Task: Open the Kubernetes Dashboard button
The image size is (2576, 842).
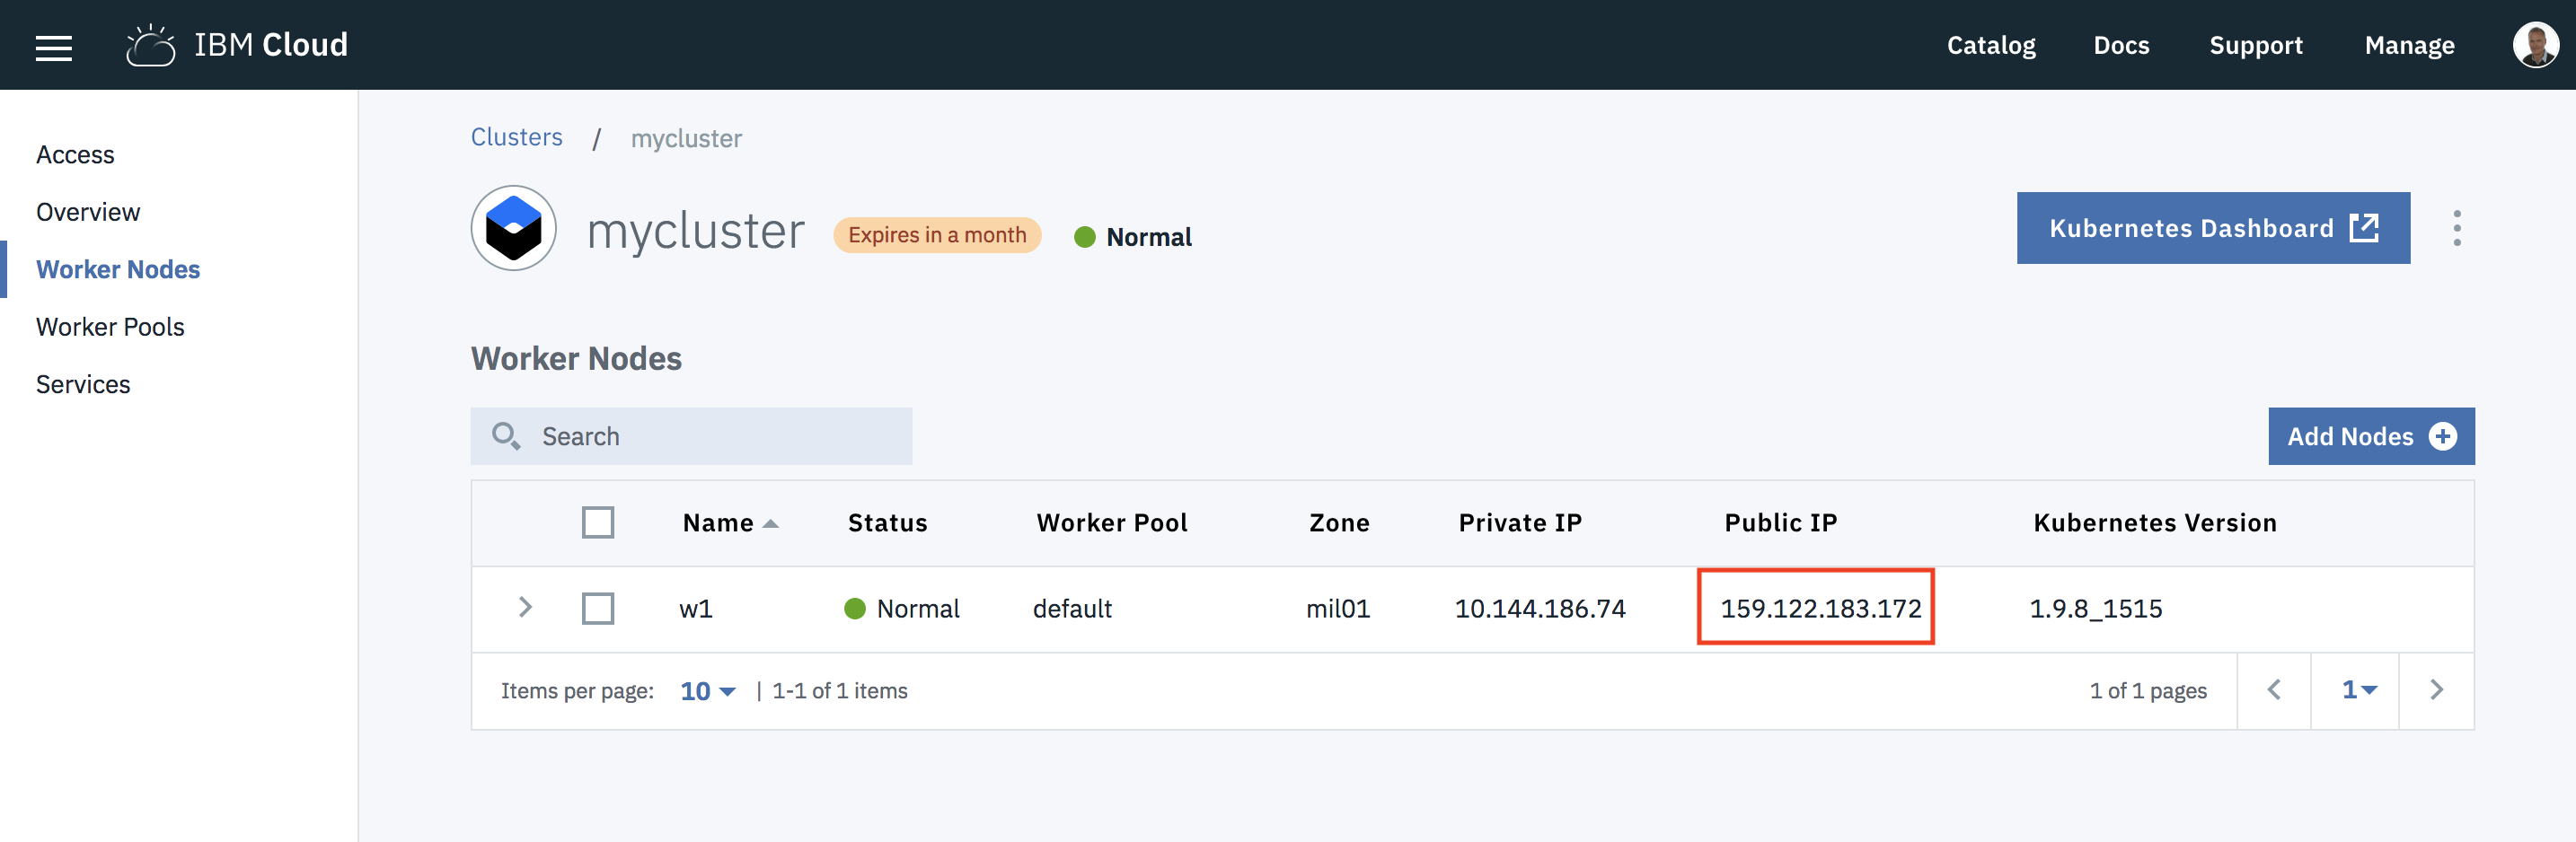Action: [2212, 228]
